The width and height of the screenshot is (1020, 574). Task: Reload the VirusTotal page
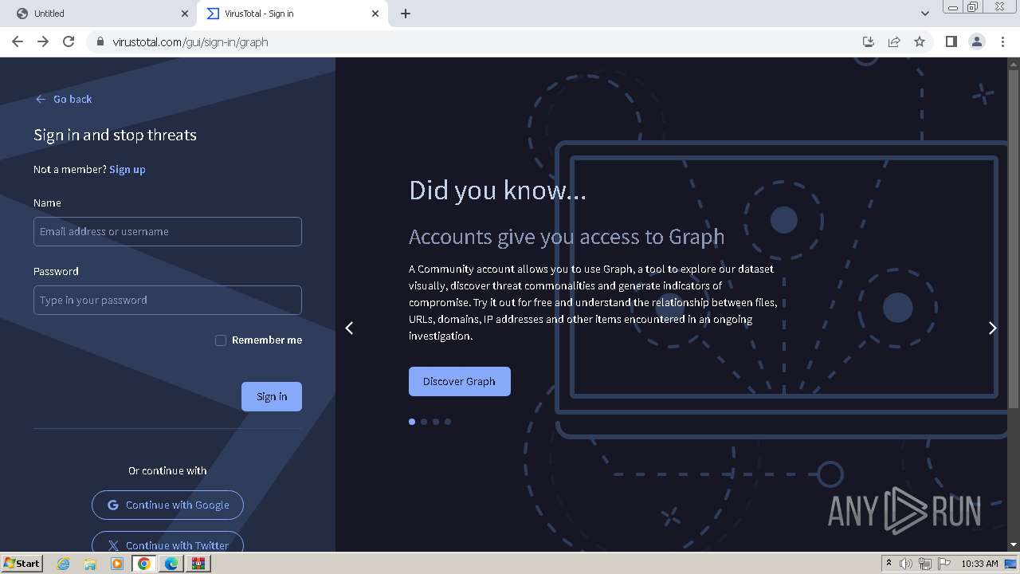point(69,41)
